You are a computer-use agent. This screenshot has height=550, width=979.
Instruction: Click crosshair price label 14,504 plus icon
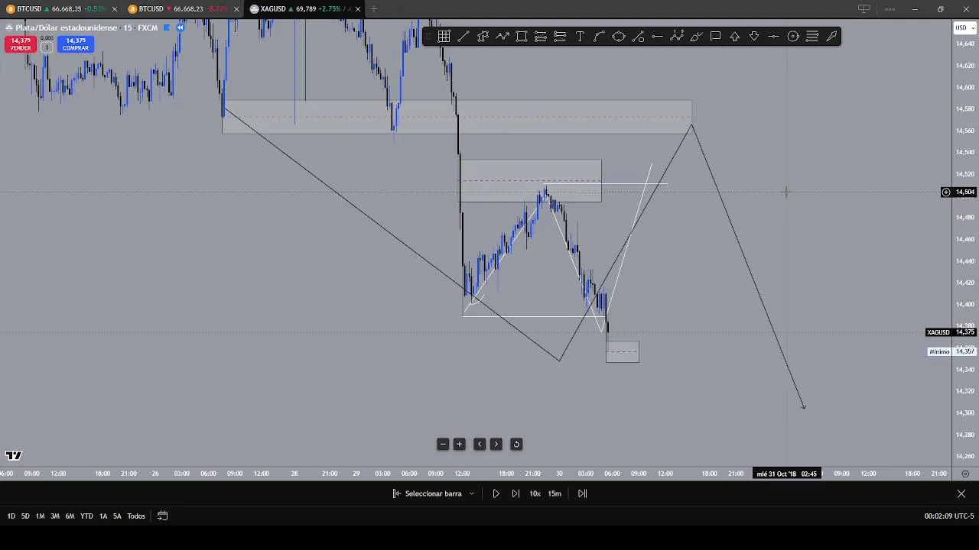[946, 192]
